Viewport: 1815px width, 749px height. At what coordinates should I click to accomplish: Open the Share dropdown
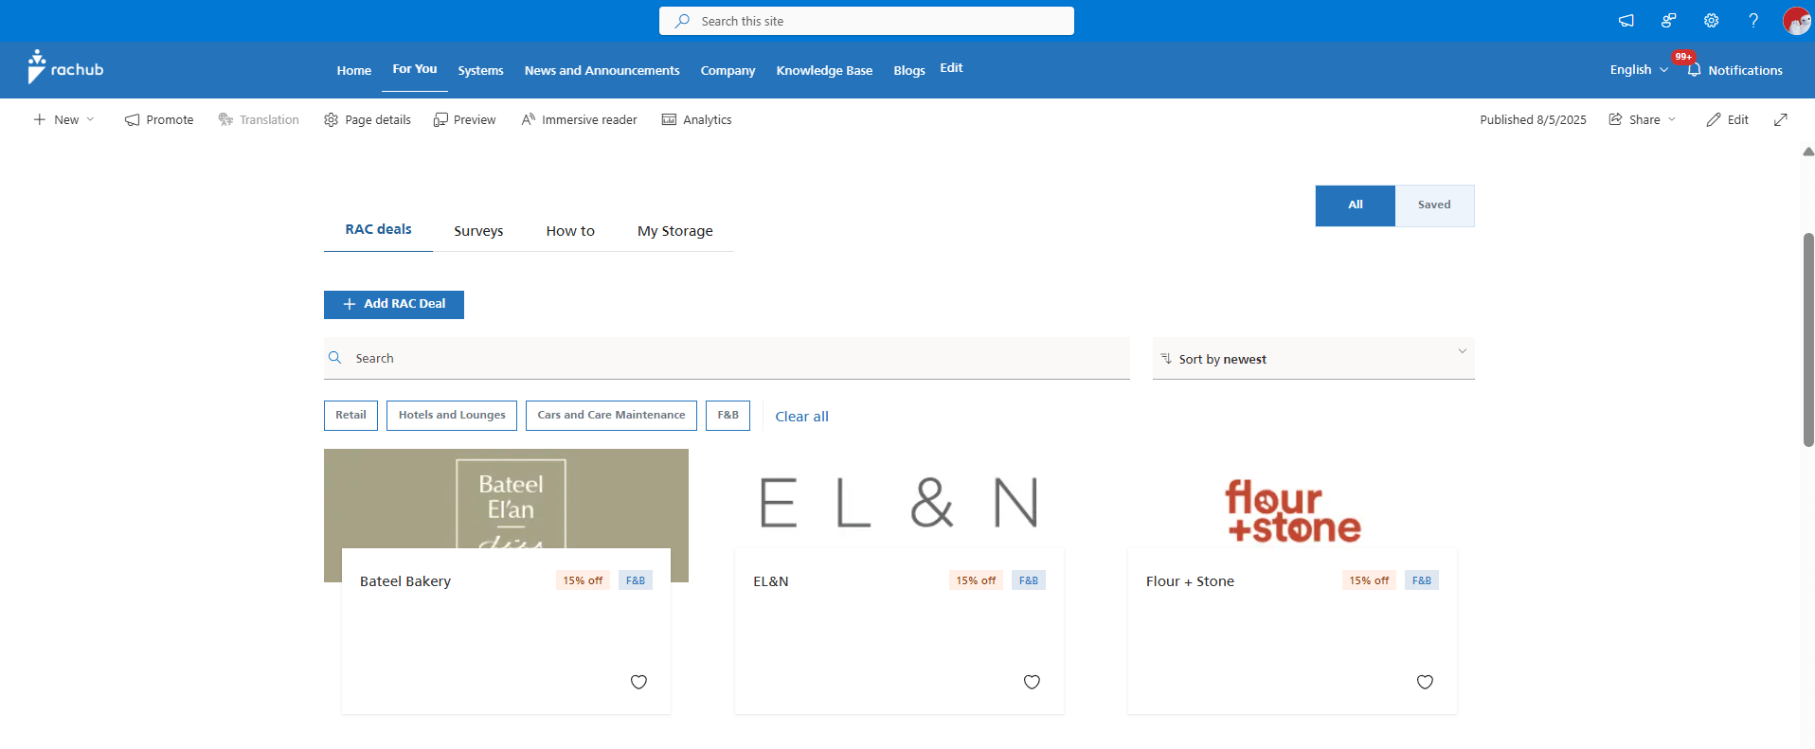[1643, 119]
